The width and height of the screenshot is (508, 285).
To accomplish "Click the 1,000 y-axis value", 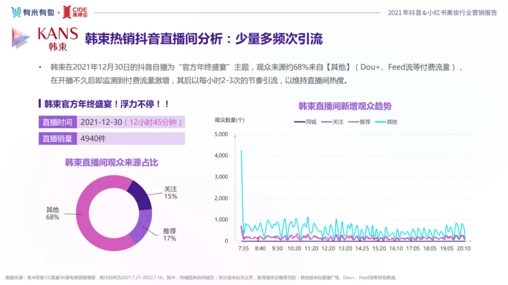I will (221, 219).
